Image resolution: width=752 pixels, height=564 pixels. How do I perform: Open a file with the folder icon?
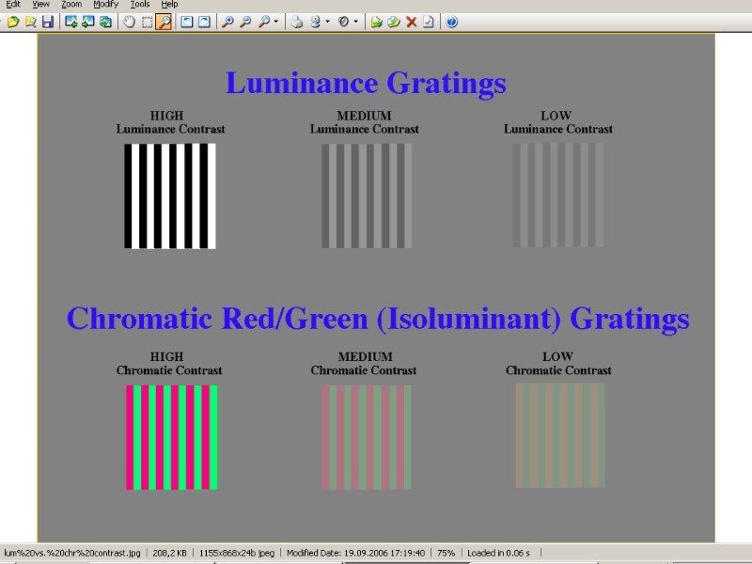point(13,22)
